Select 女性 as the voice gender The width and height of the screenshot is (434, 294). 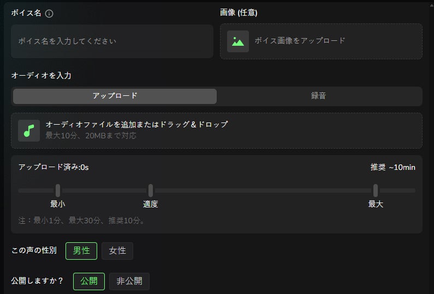pos(117,251)
